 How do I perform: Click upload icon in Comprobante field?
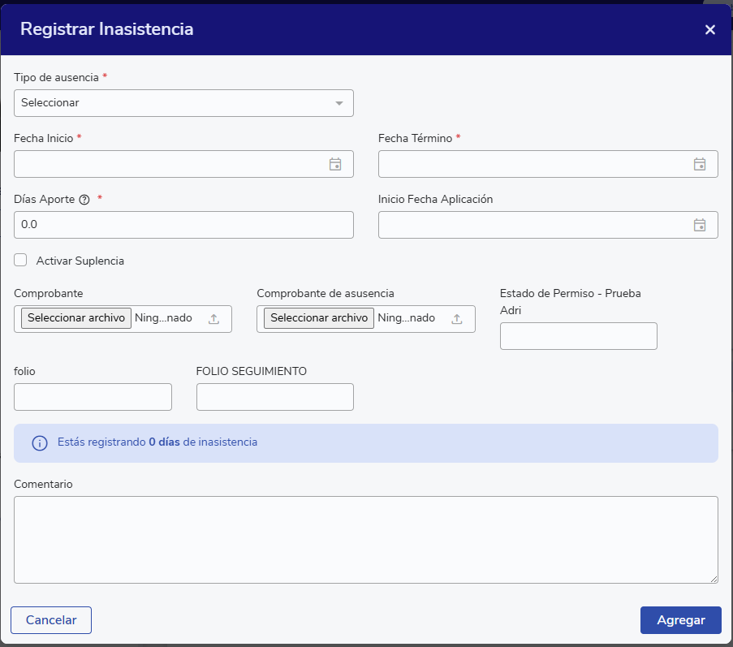click(x=214, y=319)
